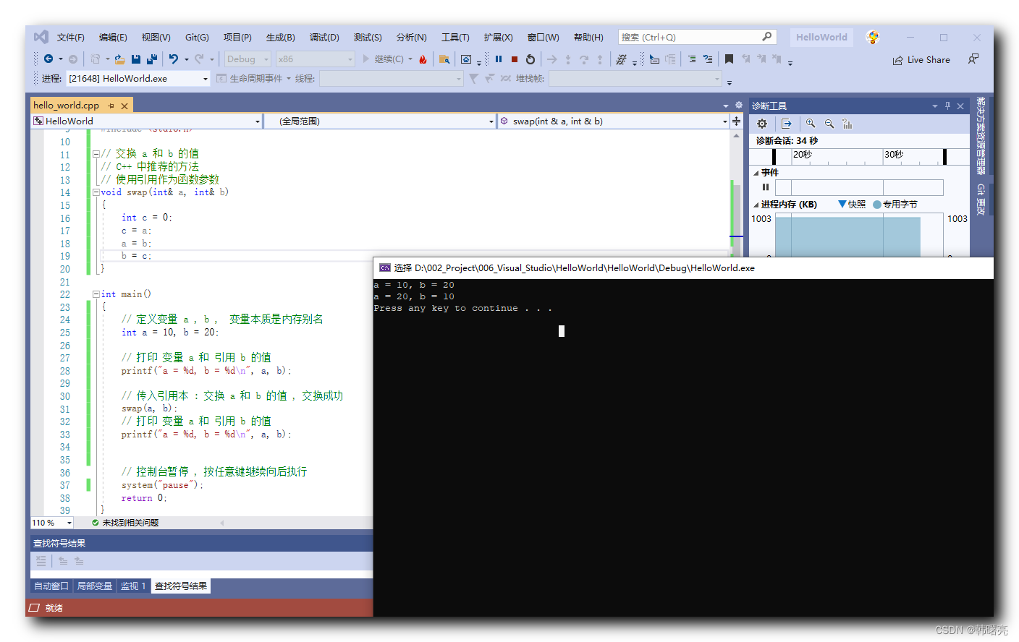Collapse the main function outline at line 22
Viewport: 1019px width, 642px height.
pyautogui.click(x=96, y=294)
